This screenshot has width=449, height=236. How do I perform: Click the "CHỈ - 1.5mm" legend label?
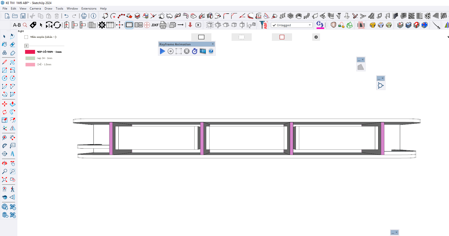[x=44, y=65]
